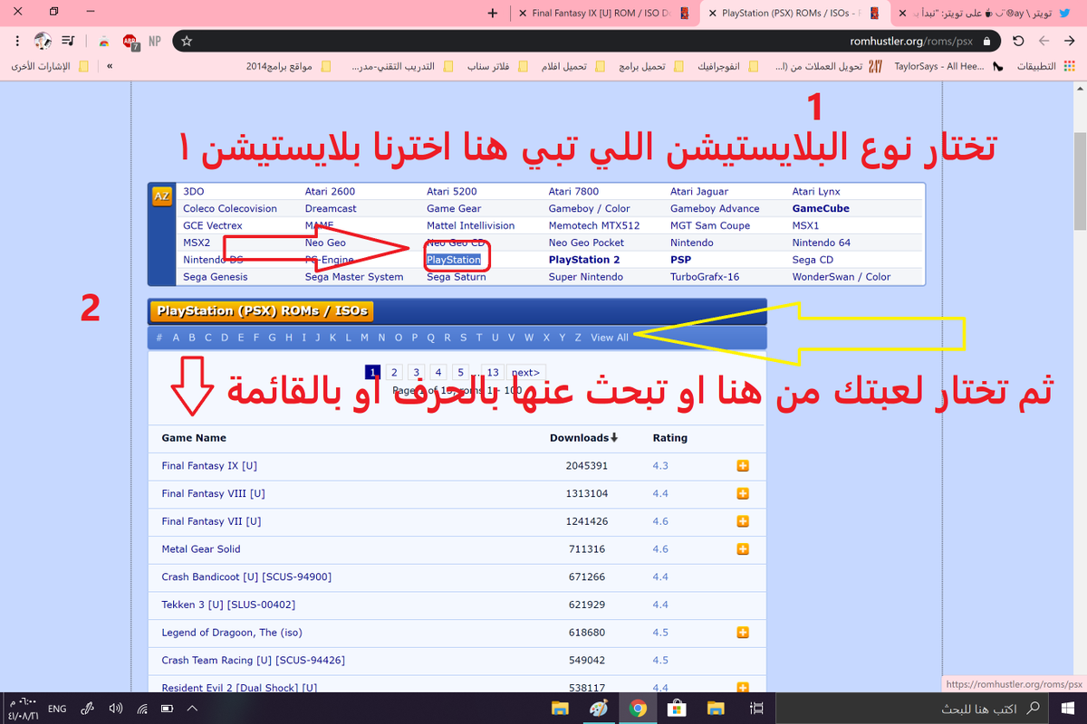Go to page 2 of results
Image resolution: width=1087 pixels, height=724 pixels.
pyautogui.click(x=394, y=372)
